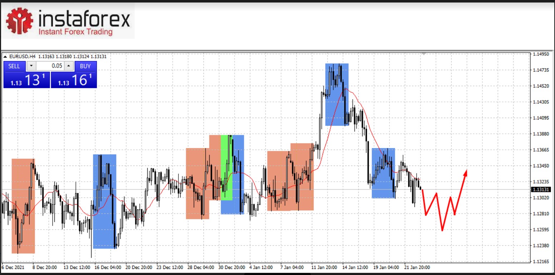Click the 1.14095 price scale label

(x=541, y=118)
